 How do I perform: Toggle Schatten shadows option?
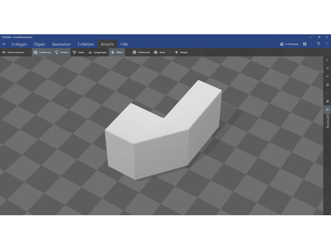point(62,52)
